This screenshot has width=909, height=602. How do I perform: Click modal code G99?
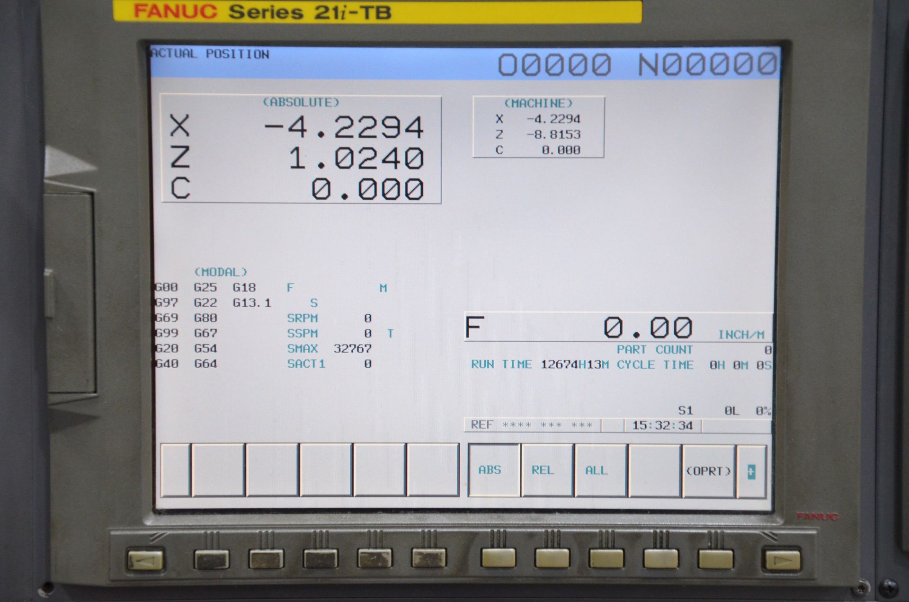tap(167, 333)
